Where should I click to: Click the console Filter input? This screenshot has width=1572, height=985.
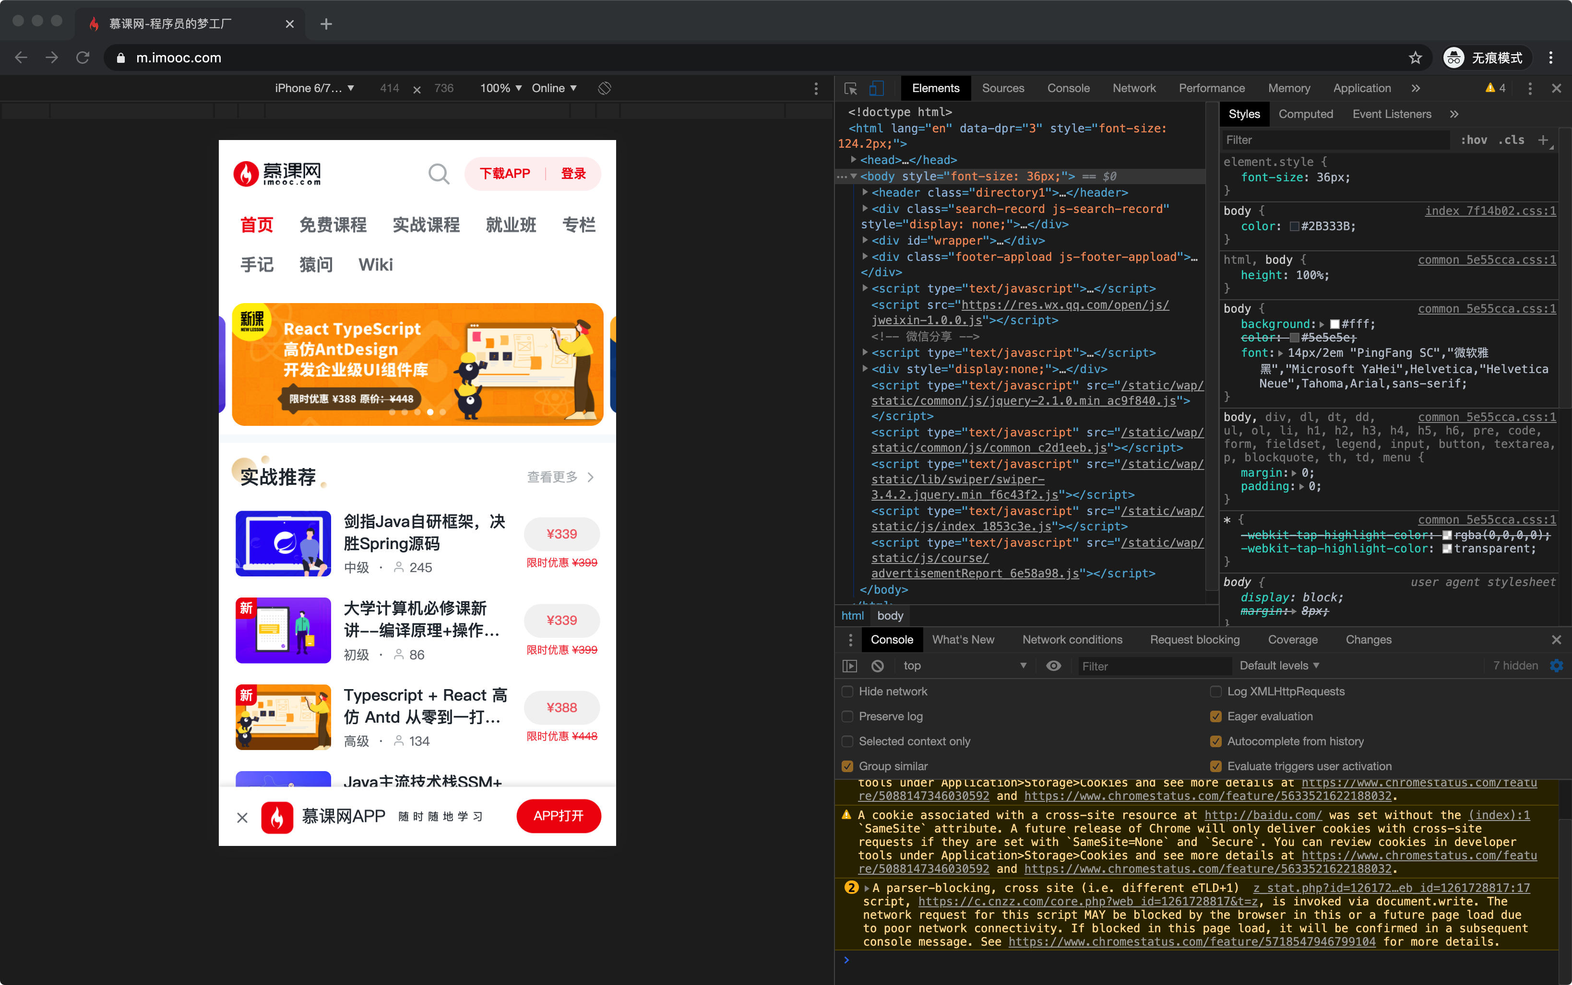pos(1154,666)
